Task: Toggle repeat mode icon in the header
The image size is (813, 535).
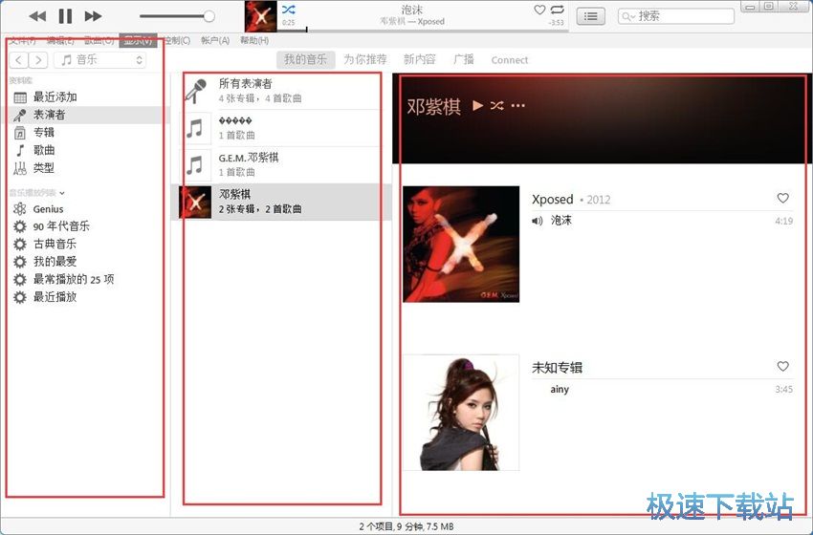Action: (x=558, y=10)
